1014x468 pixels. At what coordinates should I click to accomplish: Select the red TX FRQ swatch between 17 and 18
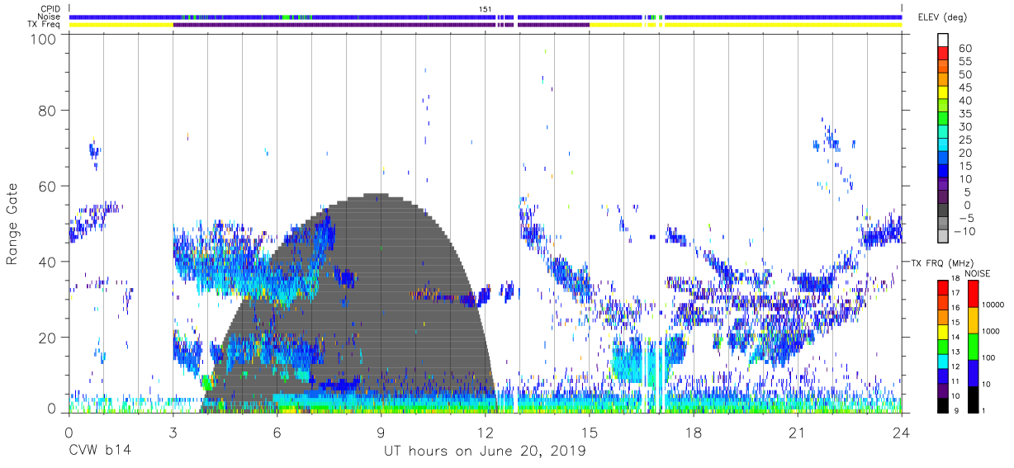pyautogui.click(x=943, y=288)
